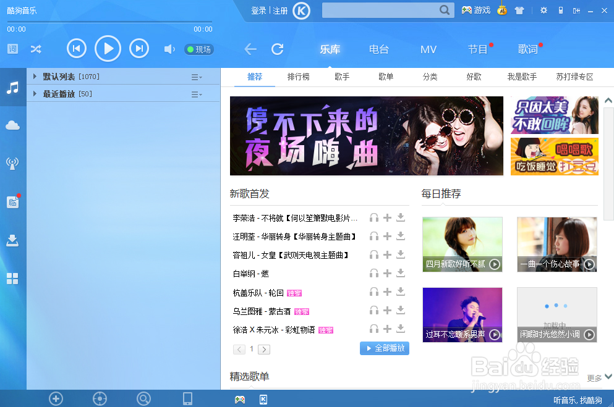
Task: Add 汪明荃 - 华丽转身 to playlist
Action: click(x=387, y=236)
